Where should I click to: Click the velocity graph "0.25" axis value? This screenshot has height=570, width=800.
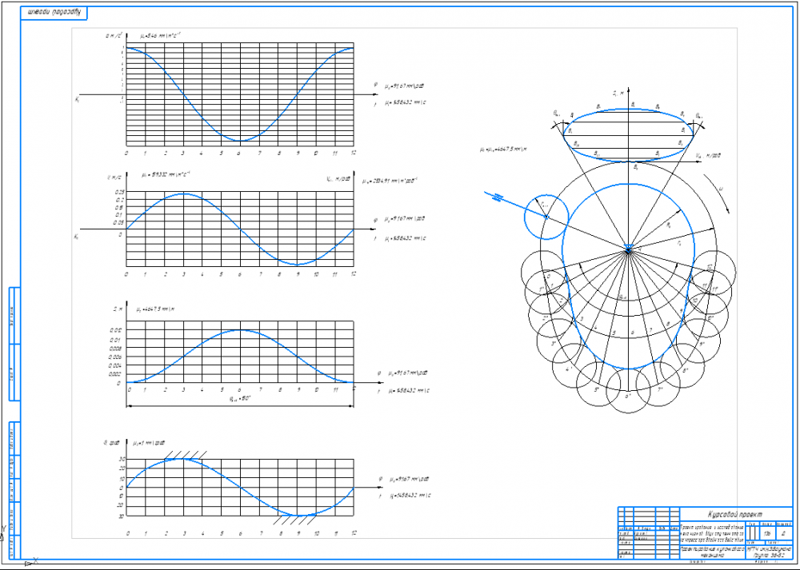click(x=120, y=193)
